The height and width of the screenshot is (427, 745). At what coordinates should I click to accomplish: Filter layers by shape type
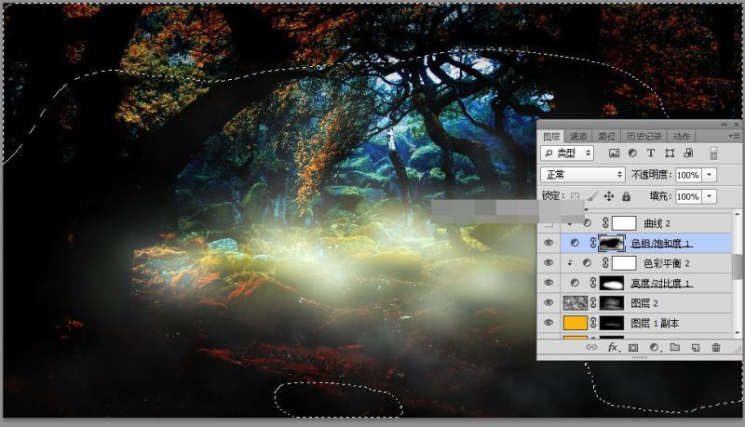tap(670, 153)
